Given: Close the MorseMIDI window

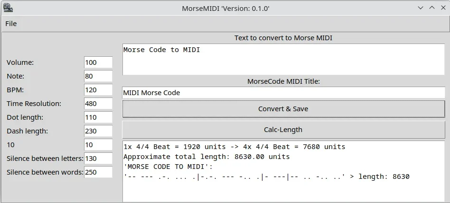Looking at the screenshot, I should (442, 8).
